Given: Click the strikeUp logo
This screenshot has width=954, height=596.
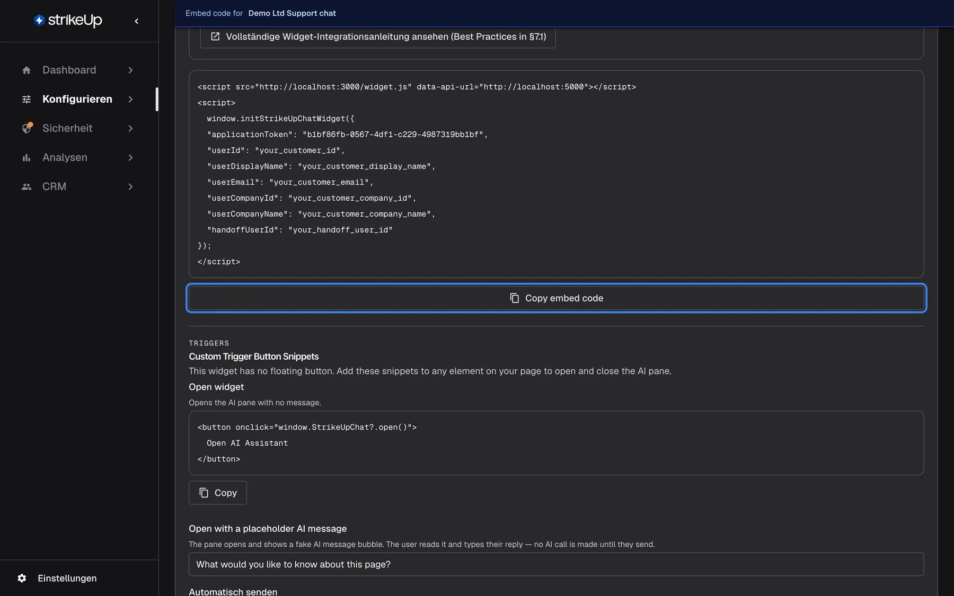Looking at the screenshot, I should coord(68,20).
